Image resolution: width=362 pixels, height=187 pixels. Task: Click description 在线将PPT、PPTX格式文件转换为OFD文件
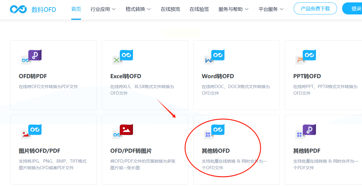tap(325, 90)
